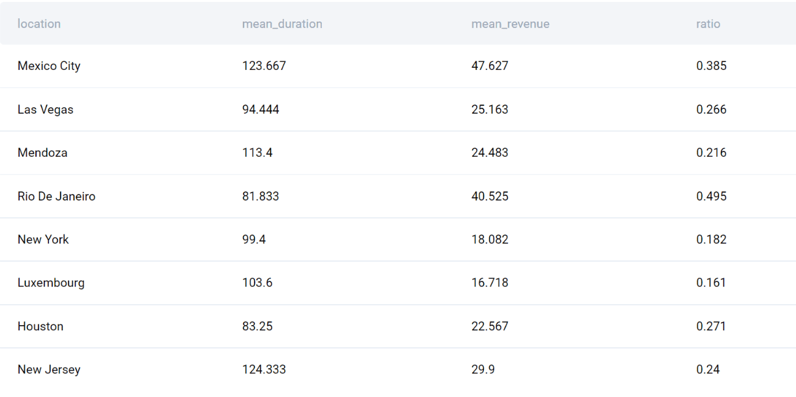Select the Mendoza location cell
Screen dimensions: 796x397
tap(42, 153)
